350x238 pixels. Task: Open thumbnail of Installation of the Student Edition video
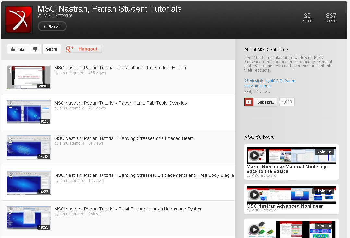[x=29, y=77]
